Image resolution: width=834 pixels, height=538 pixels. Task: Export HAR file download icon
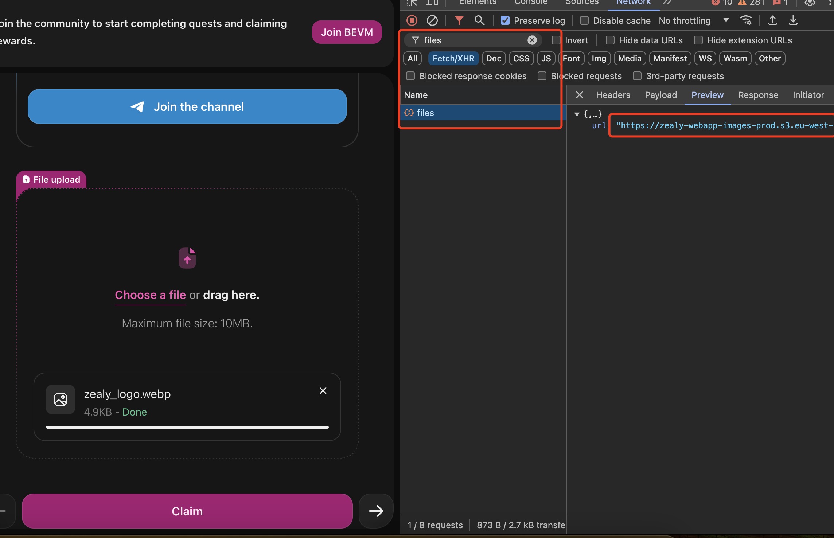pos(793,20)
